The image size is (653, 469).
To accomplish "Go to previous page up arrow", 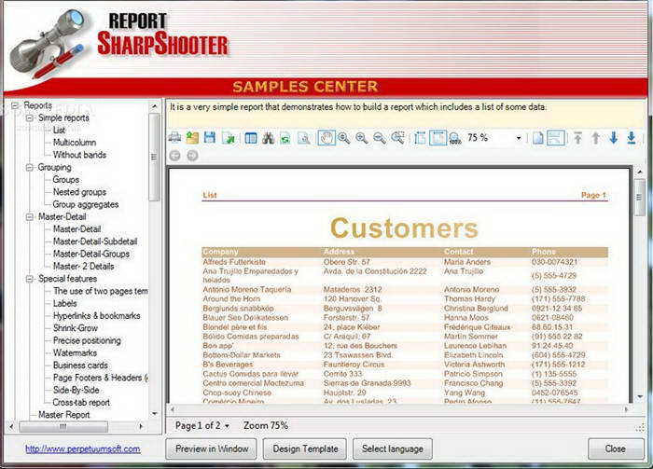I will point(596,138).
